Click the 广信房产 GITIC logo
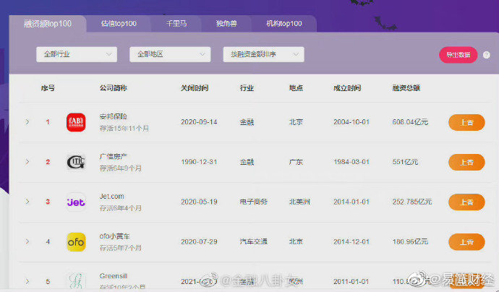Image resolution: width=499 pixels, height=292 pixels. (76, 162)
